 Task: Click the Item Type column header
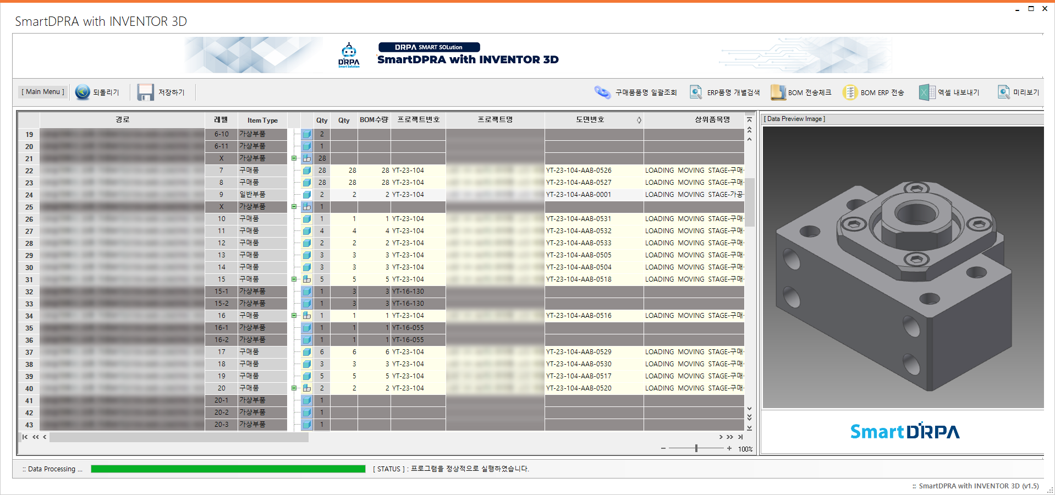tap(262, 120)
